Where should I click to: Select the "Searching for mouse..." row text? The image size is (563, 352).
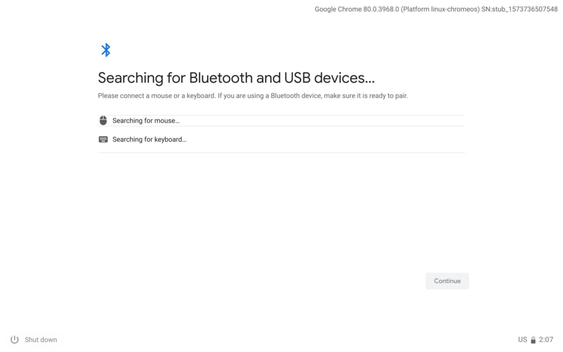point(146,120)
